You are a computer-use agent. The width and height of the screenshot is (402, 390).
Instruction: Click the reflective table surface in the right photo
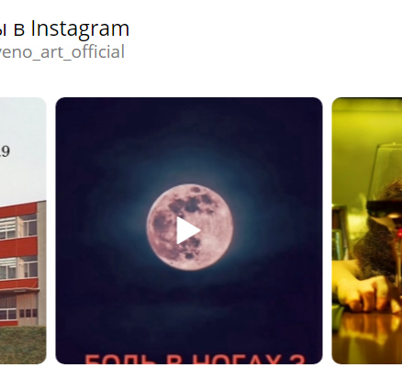(x=367, y=338)
